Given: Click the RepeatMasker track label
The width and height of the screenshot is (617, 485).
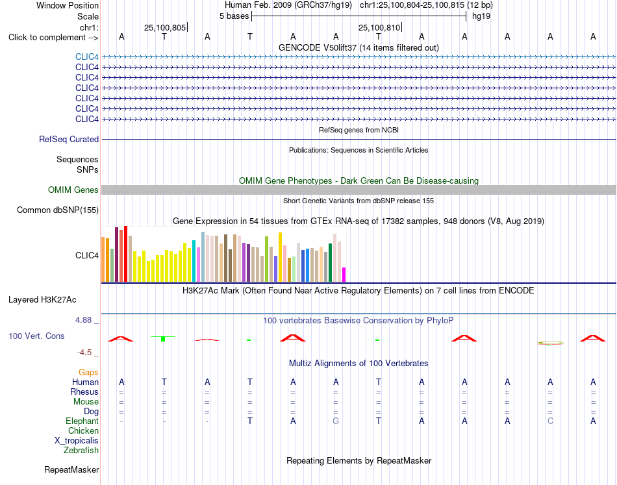Looking at the screenshot, I should tap(71, 469).
